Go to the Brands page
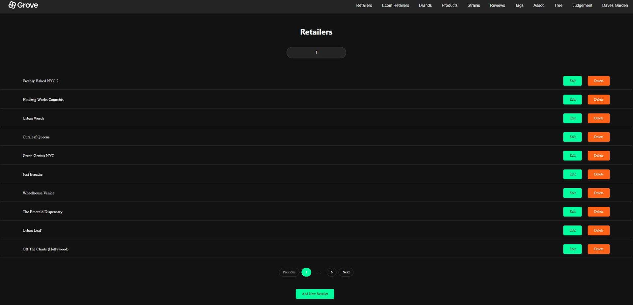The width and height of the screenshot is (633, 305). pos(425,5)
